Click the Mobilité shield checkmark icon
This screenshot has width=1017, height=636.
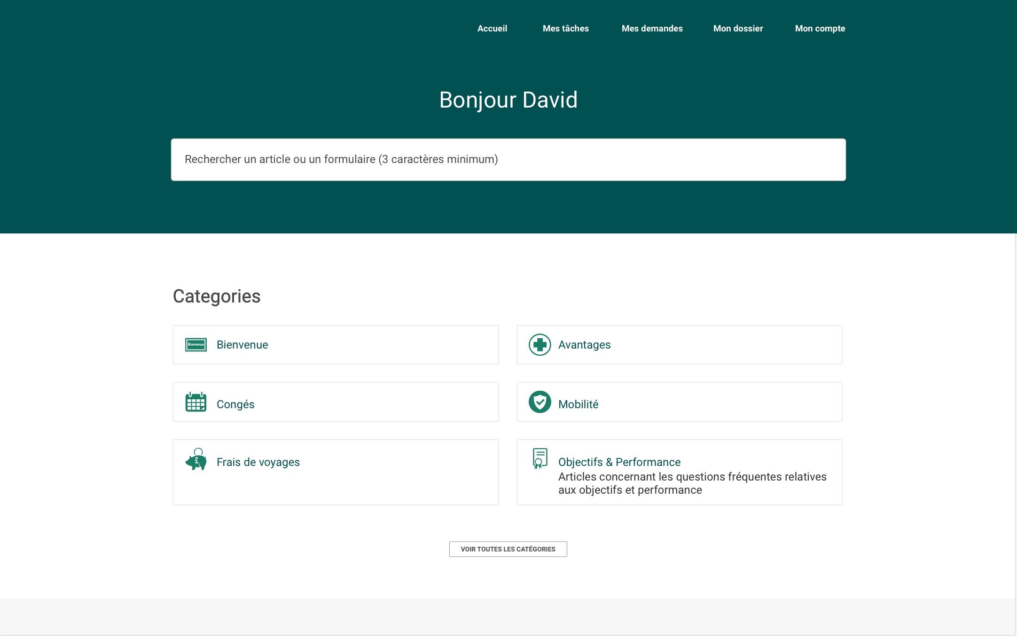[540, 402]
